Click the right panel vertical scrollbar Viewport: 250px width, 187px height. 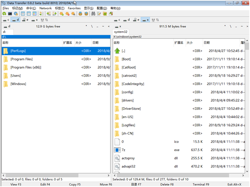tap(247, 106)
